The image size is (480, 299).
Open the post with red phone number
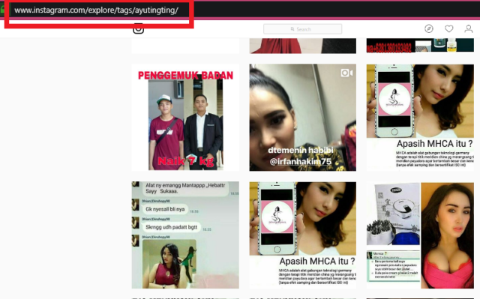coord(420,45)
